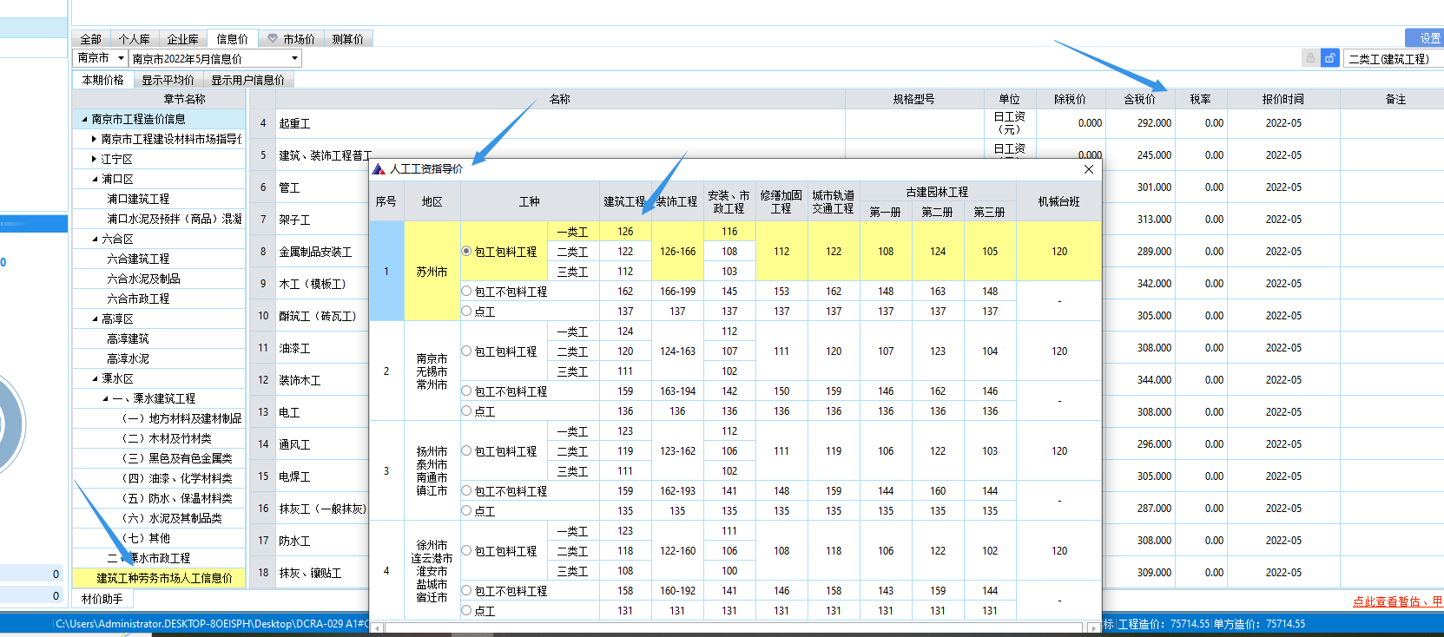The height and width of the screenshot is (637, 1444).
Task: Click the 材价助手 button
Action: [102, 599]
